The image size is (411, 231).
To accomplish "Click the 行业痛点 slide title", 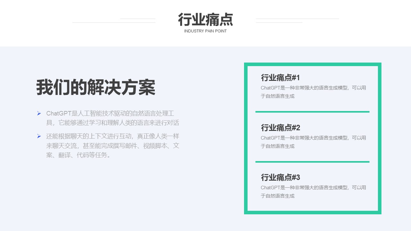I will [x=205, y=20].
